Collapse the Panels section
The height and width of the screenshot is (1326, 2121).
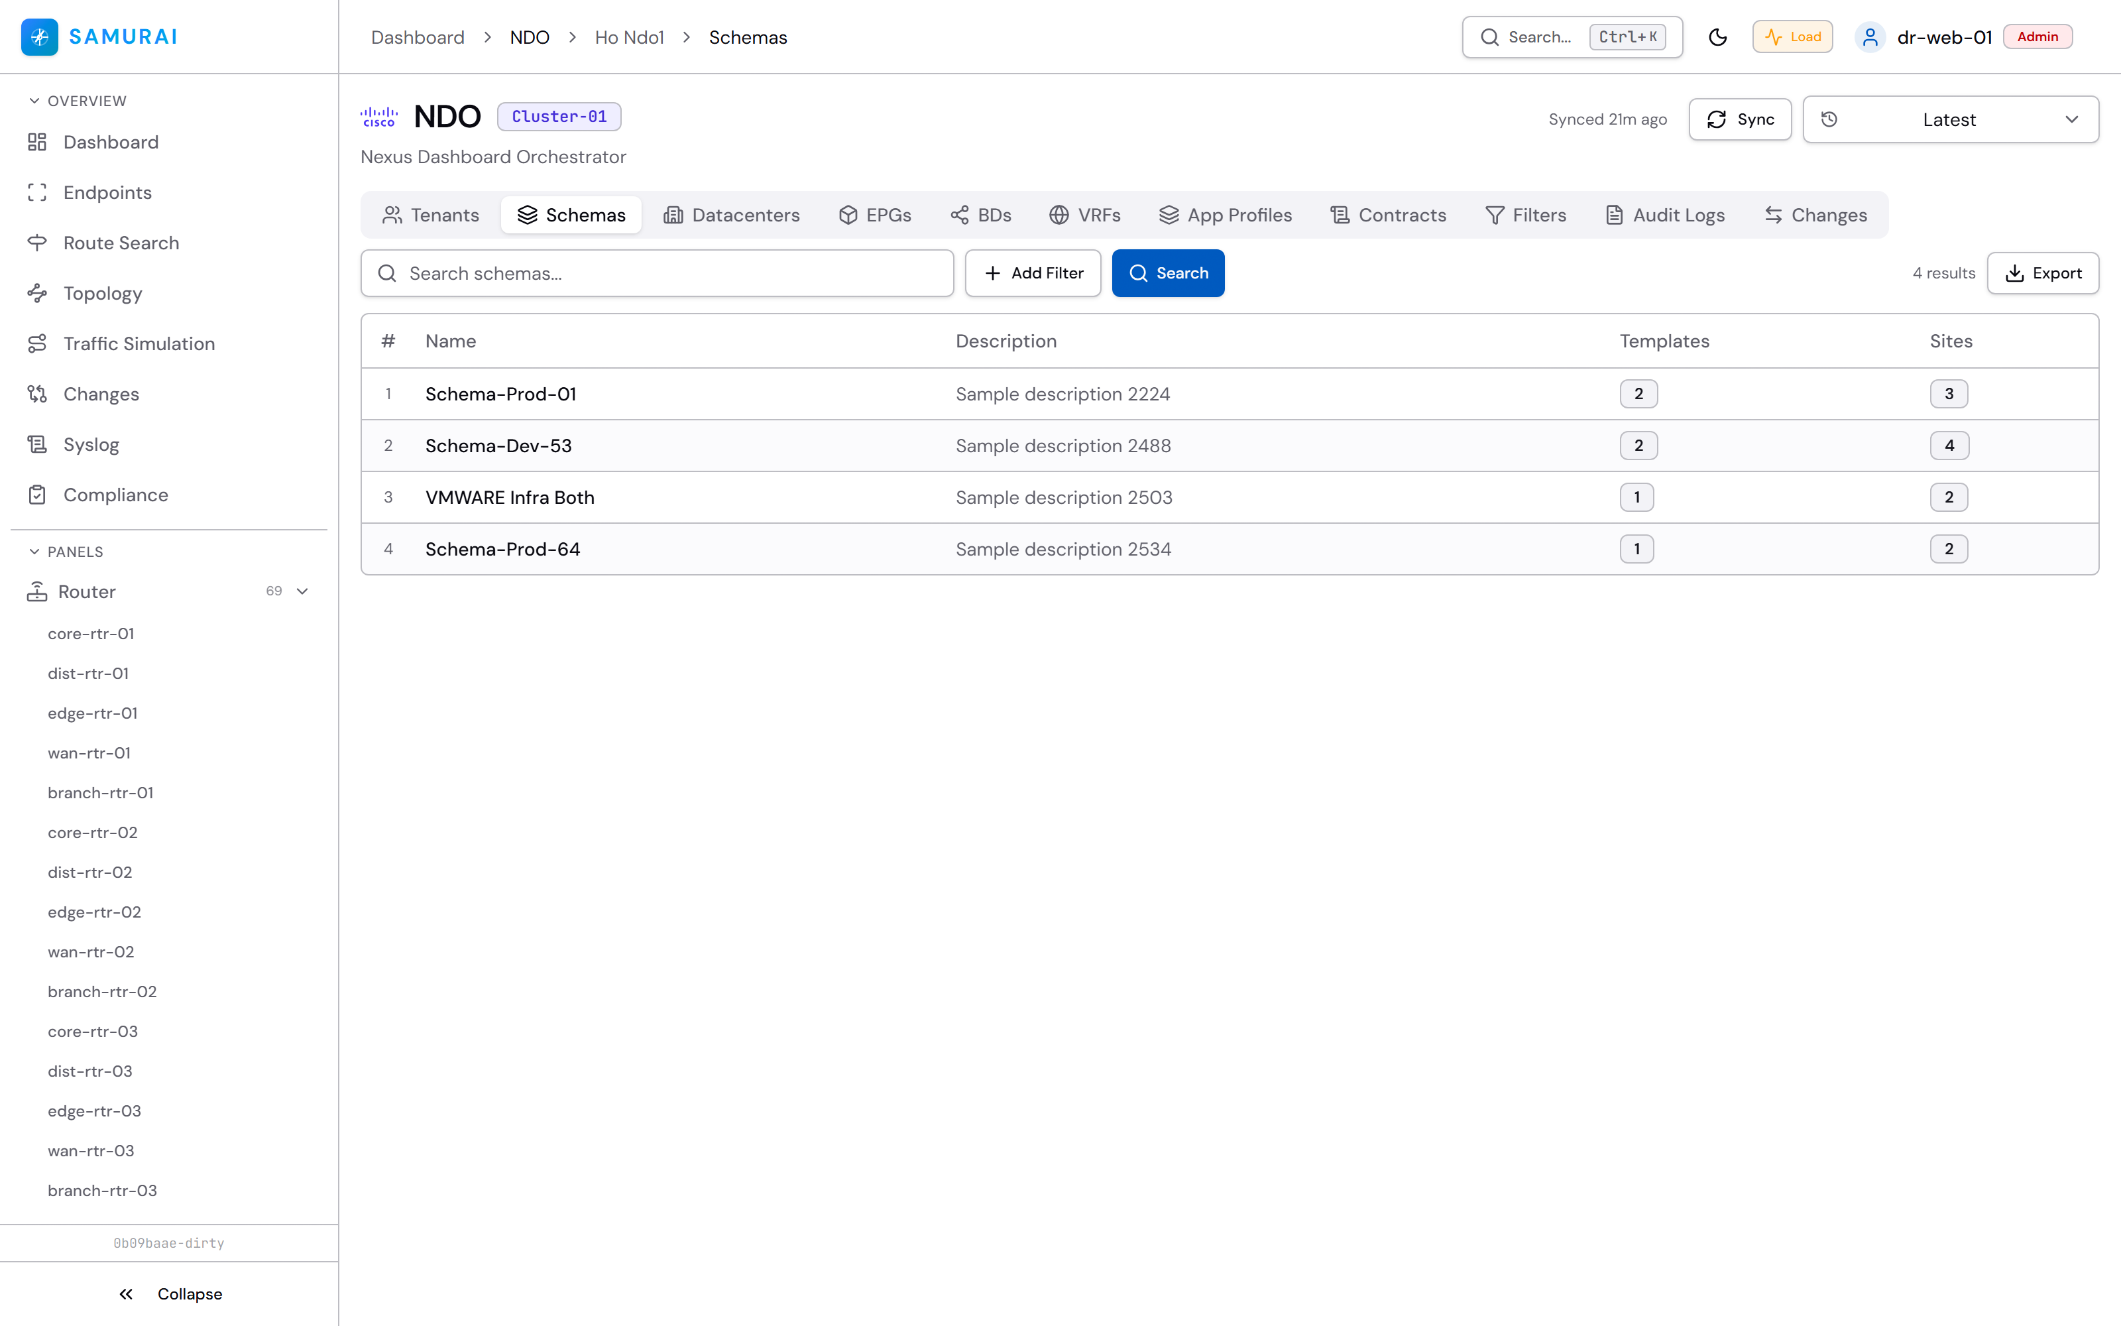[x=66, y=552]
